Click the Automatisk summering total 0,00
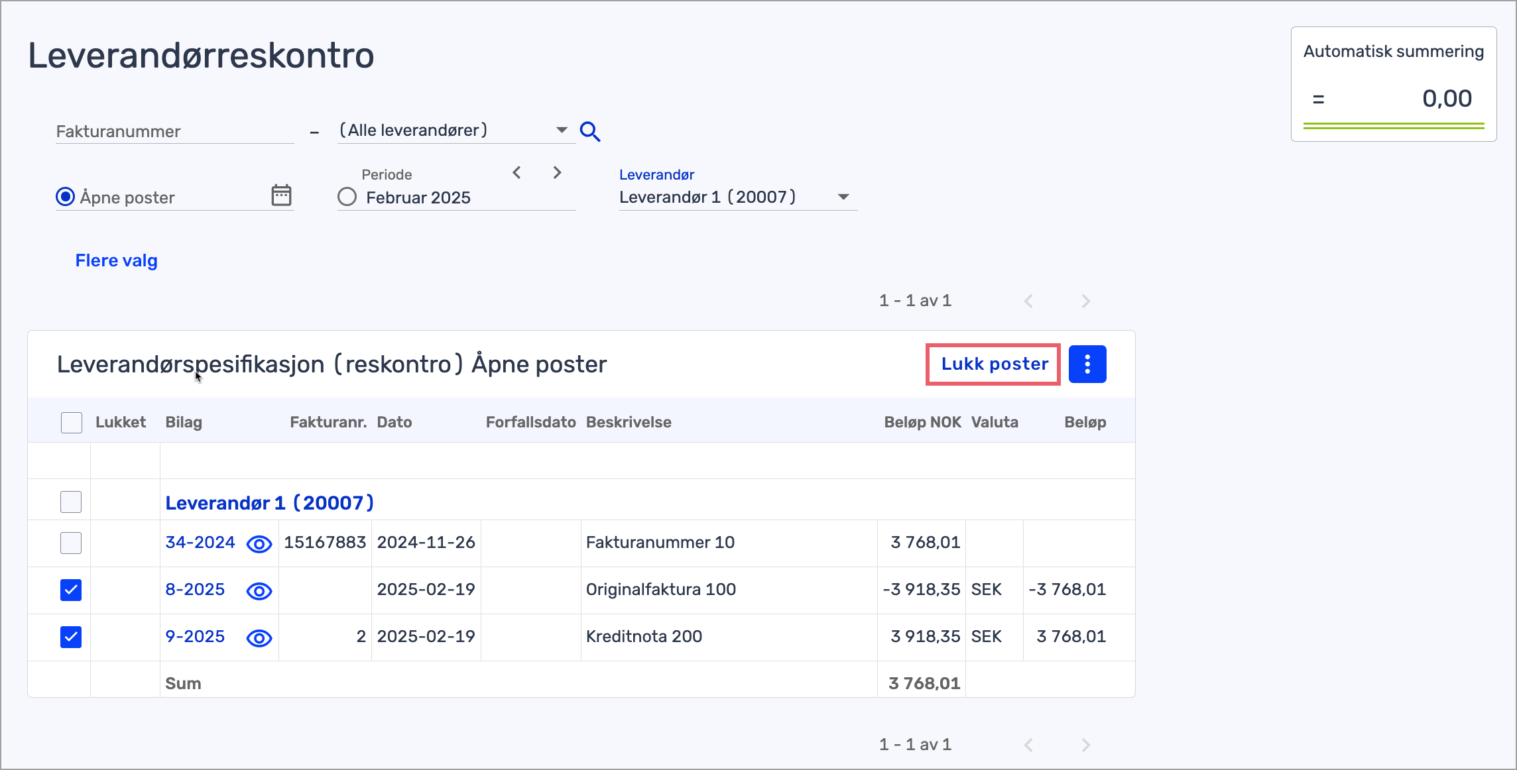This screenshot has height=770, width=1517. [x=1447, y=99]
